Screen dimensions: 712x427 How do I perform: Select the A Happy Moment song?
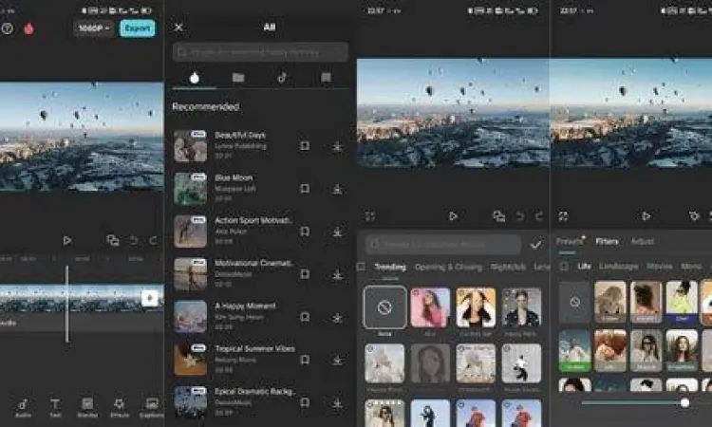245,306
